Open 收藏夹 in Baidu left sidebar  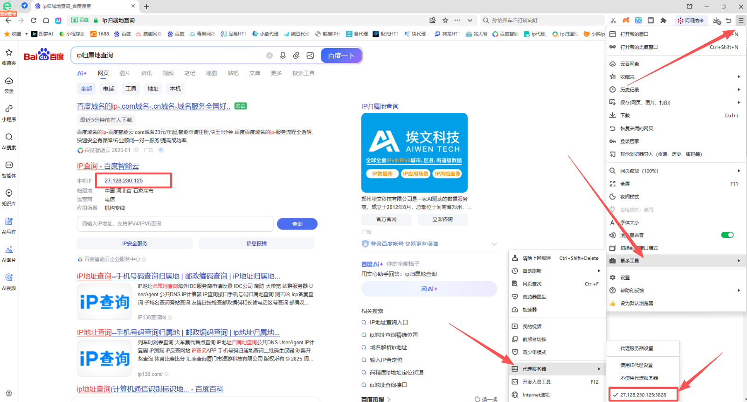[9, 57]
